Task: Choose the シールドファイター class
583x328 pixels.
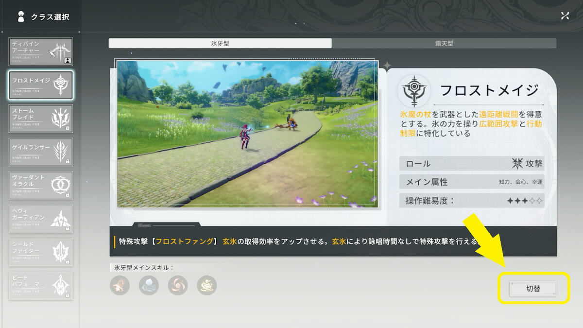Action: (41, 252)
